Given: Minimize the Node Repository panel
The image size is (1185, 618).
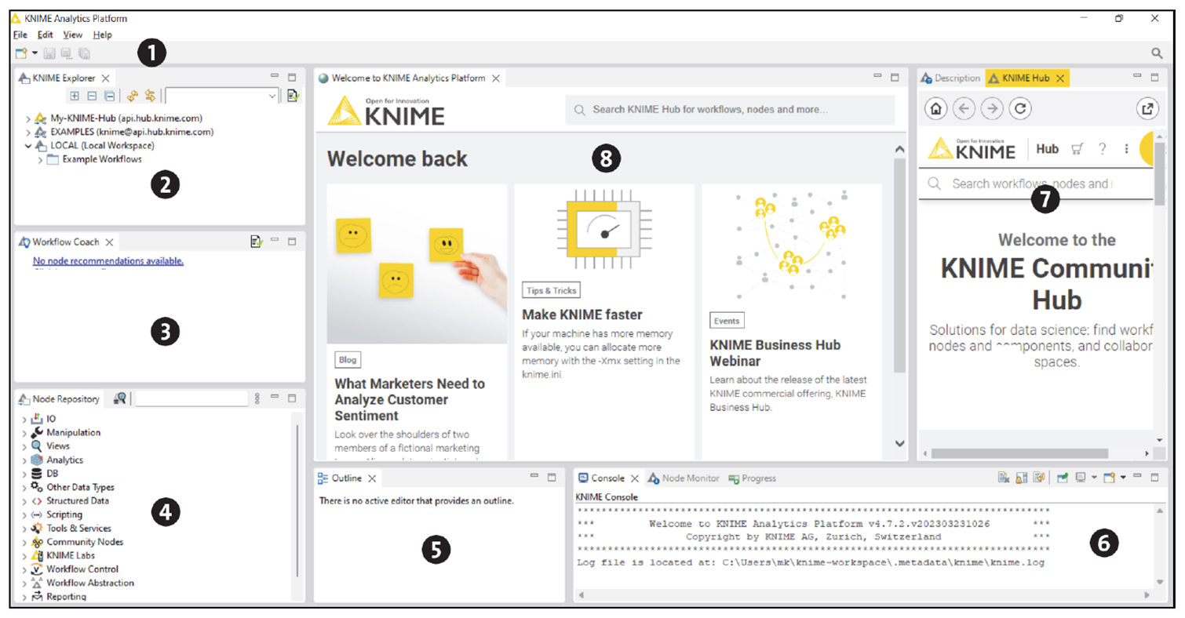Looking at the screenshot, I should [x=274, y=398].
